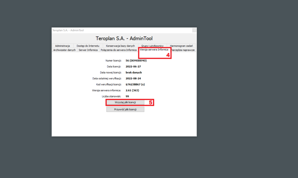
Task: Click the Wczytaj plik licencji button
Action: click(x=125, y=102)
